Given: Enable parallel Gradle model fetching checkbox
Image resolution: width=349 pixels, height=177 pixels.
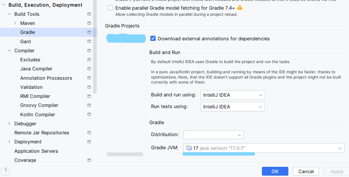Looking at the screenshot, I should (111, 8).
